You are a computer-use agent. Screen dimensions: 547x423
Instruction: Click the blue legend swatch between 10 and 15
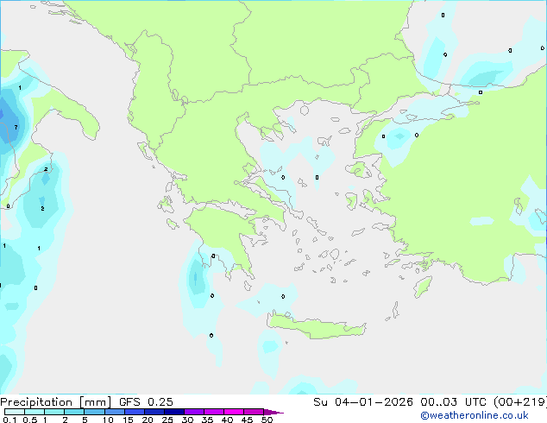click(114, 412)
